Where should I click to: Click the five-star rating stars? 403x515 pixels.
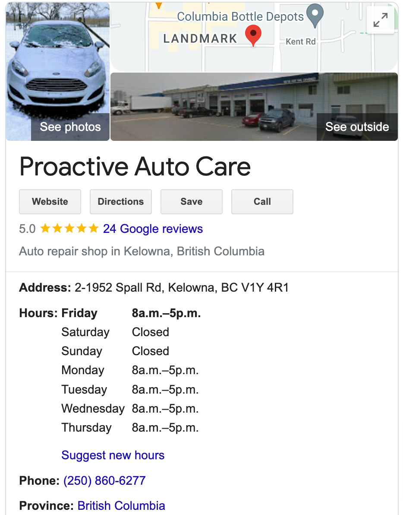pos(69,228)
